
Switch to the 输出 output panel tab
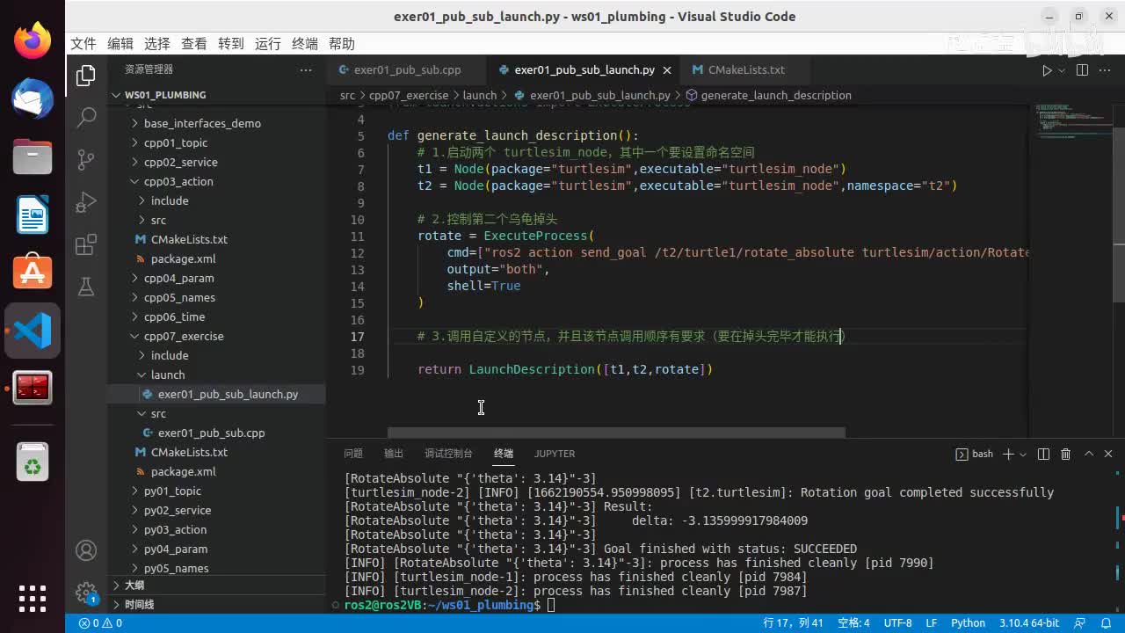click(394, 454)
